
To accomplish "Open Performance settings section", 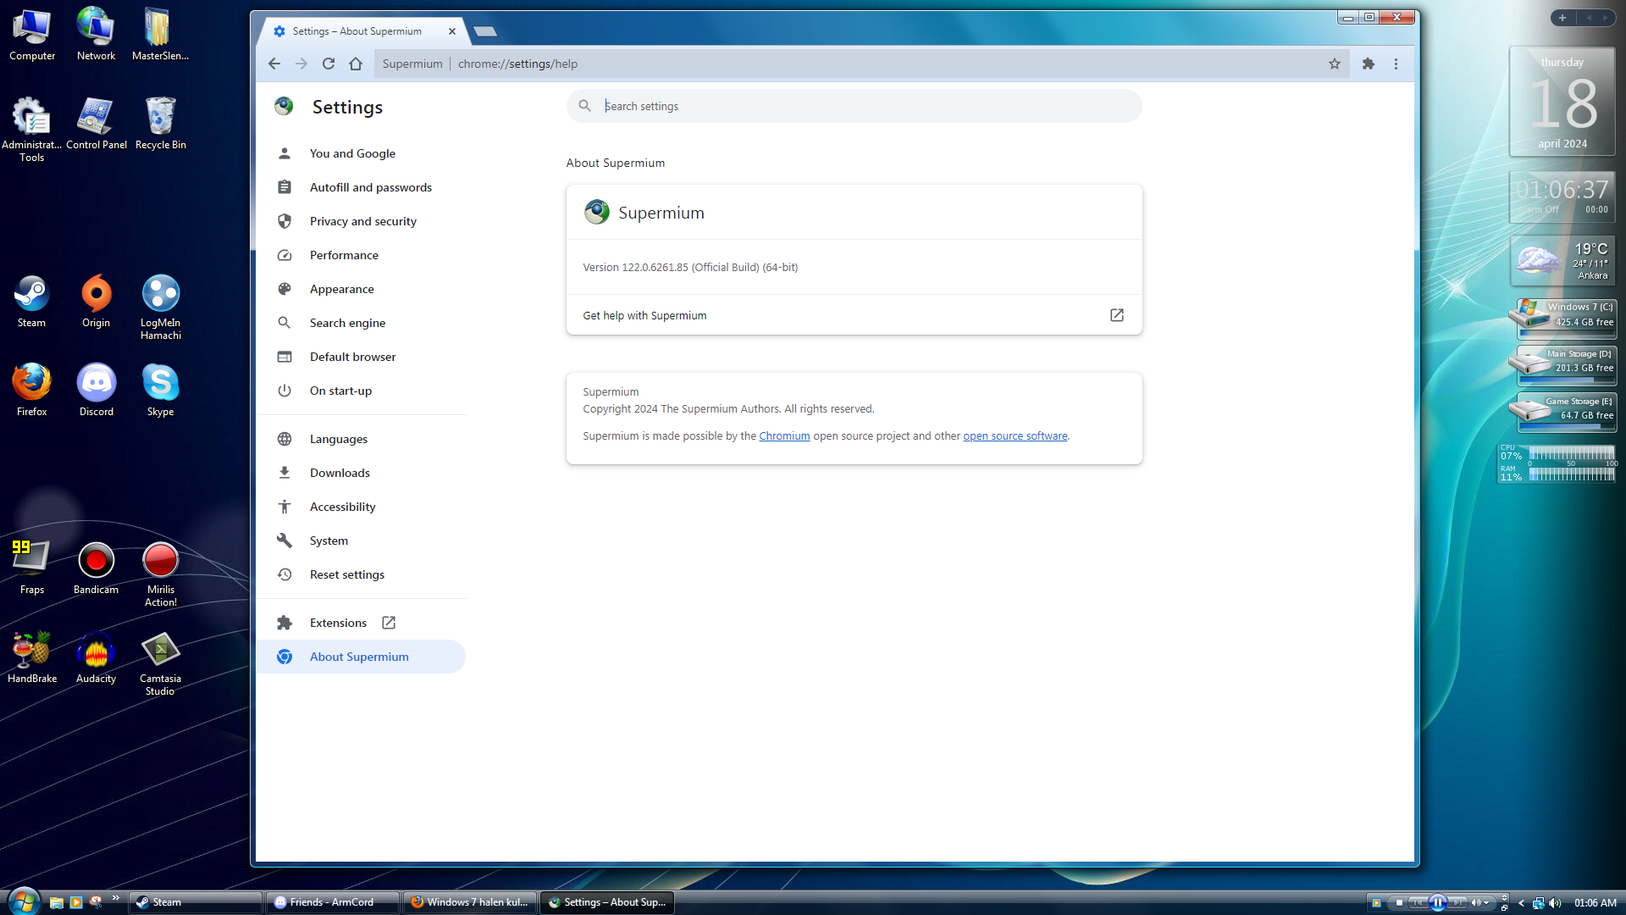I will coord(344,255).
